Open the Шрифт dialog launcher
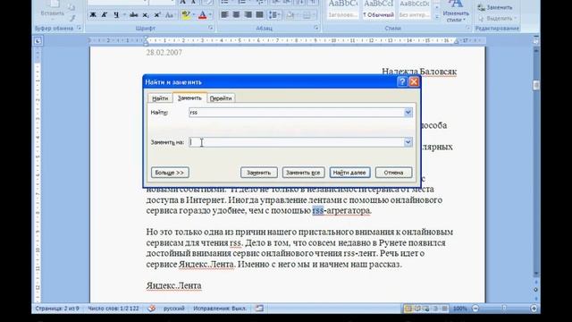 click(211, 28)
